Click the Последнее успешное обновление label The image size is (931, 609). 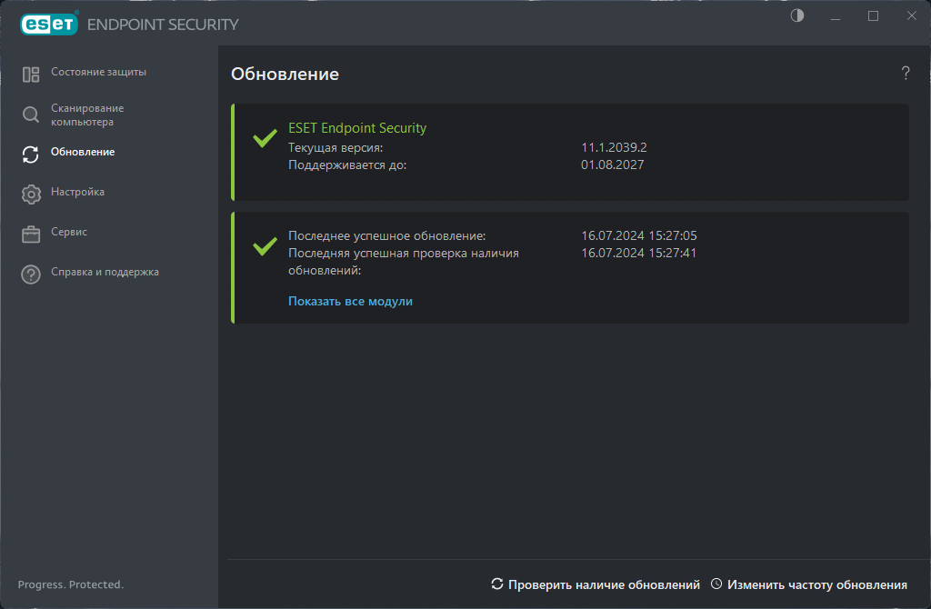(x=387, y=235)
